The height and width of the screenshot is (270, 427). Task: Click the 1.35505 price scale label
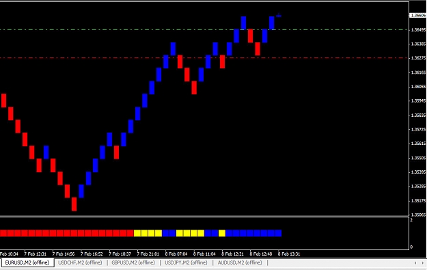tap(418, 158)
